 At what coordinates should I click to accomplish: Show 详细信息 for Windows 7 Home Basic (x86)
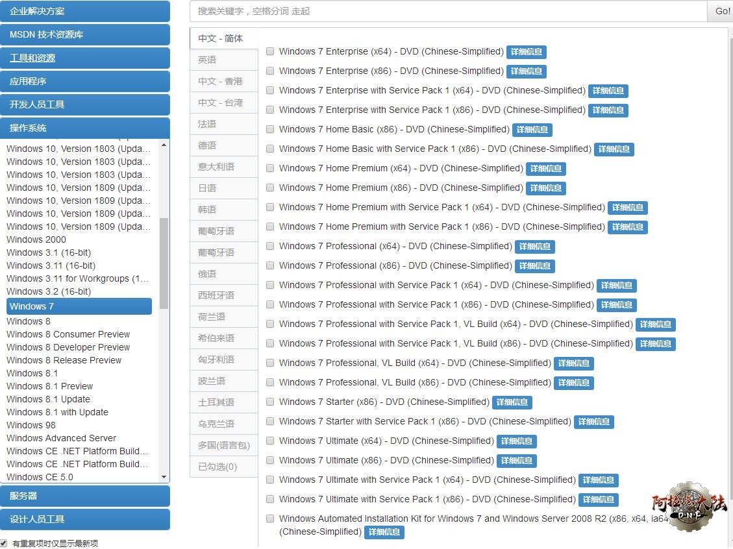[532, 130]
